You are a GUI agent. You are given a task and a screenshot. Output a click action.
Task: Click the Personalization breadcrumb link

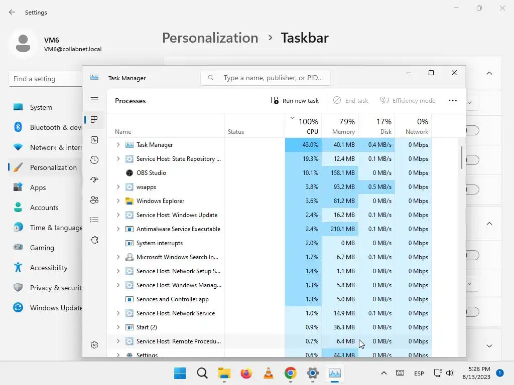point(210,38)
